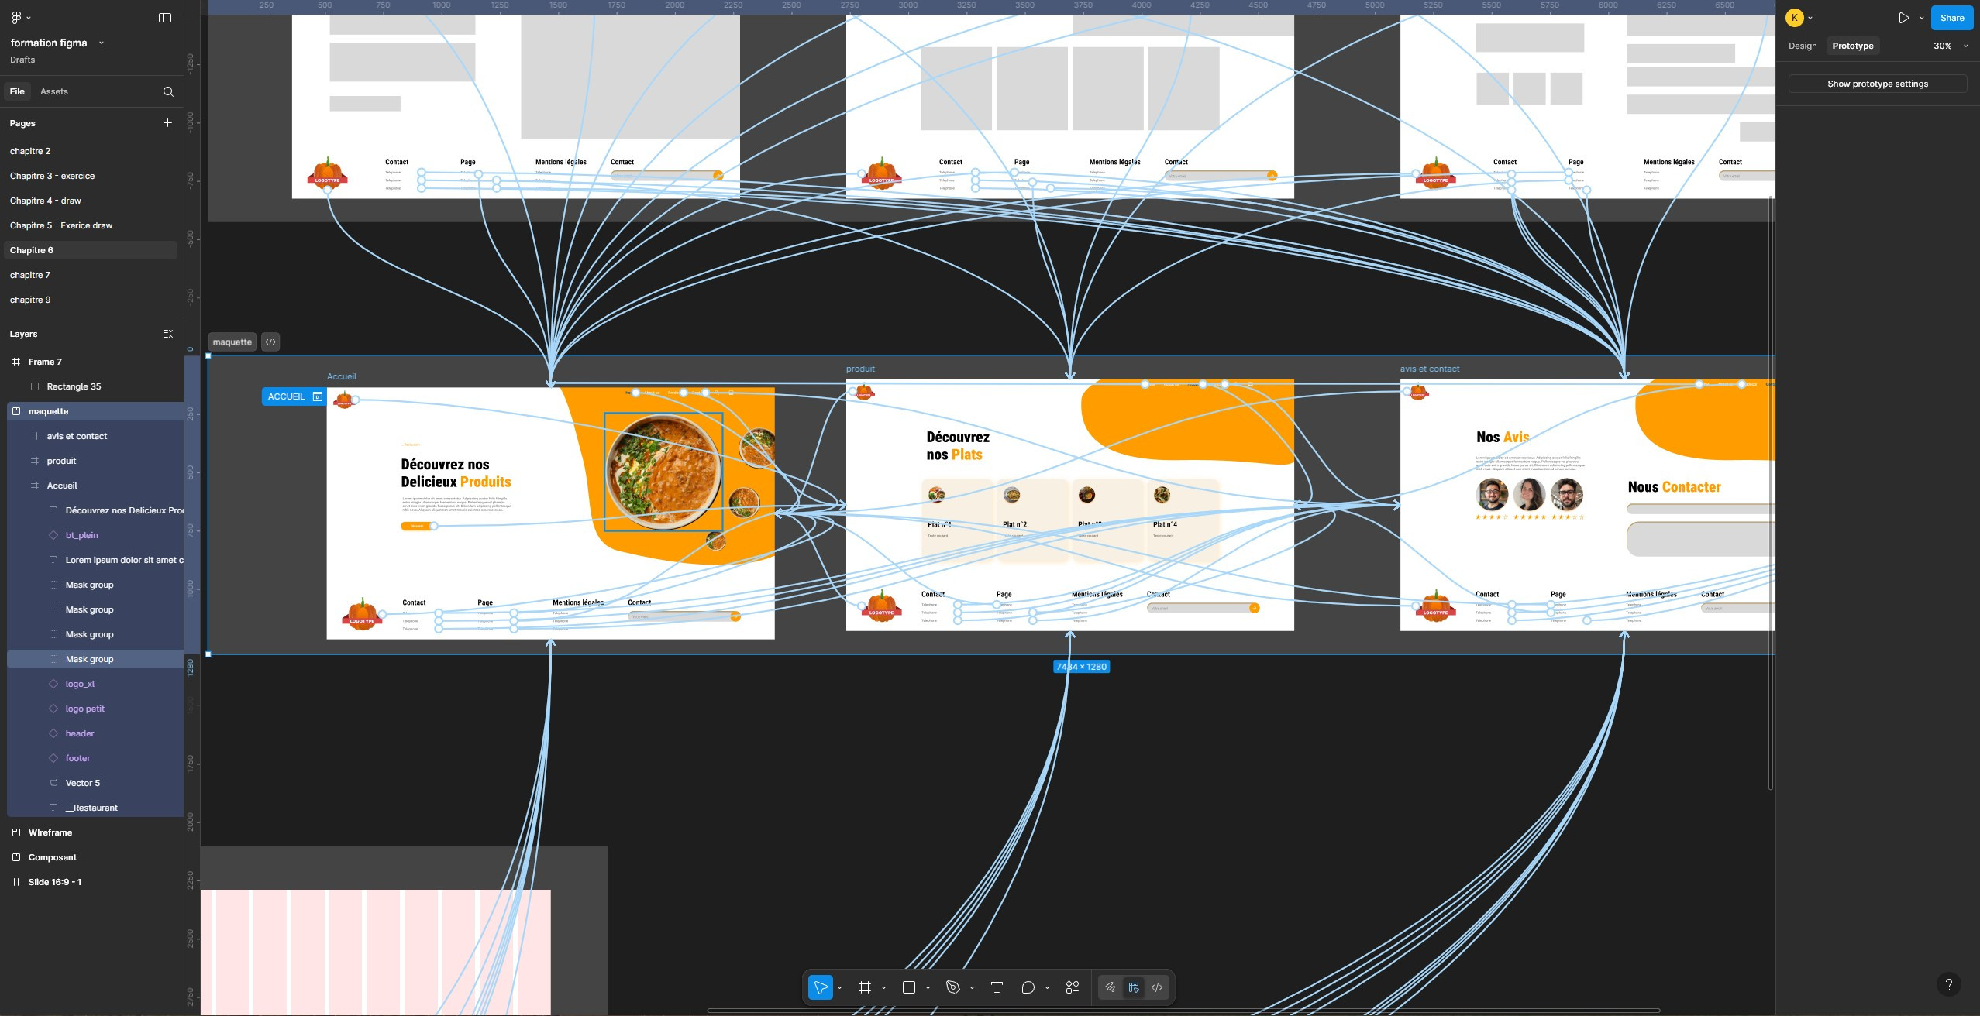This screenshot has height=1016, width=1980.
Task: Click the produit frame title on canvas
Action: pyautogui.click(x=860, y=369)
